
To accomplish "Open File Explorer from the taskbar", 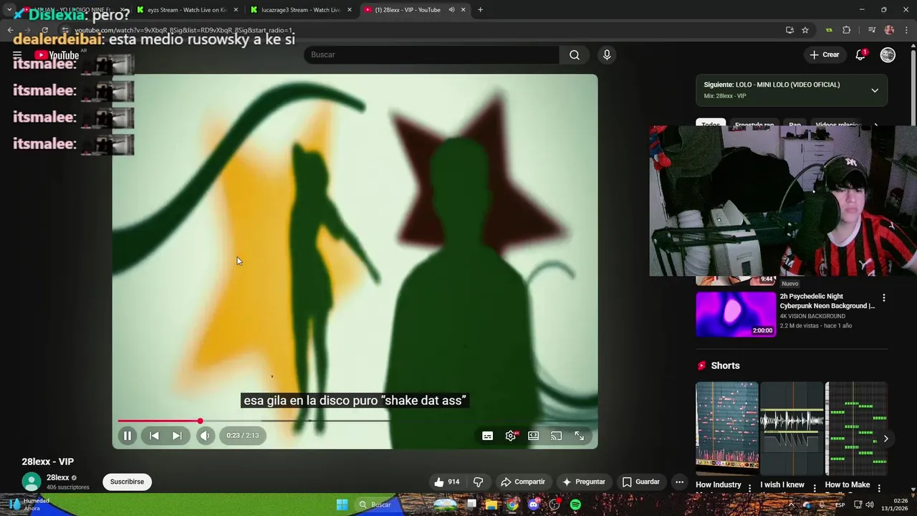I will tap(491, 505).
